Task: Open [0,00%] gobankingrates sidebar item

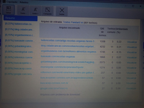Action: (x=19, y=46)
